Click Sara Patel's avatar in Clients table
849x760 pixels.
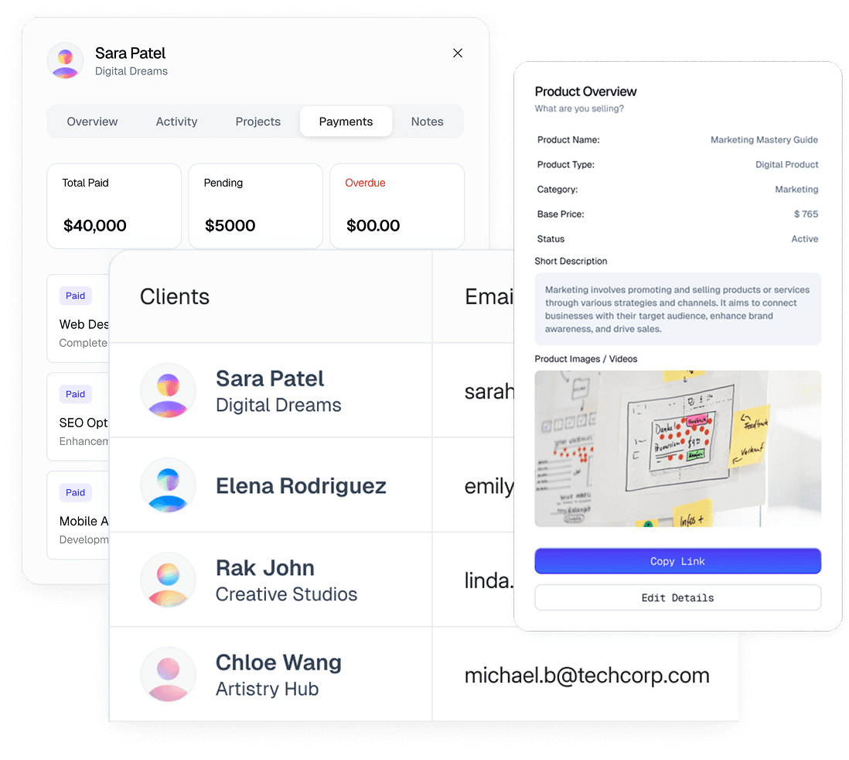(169, 391)
